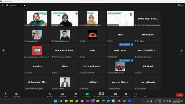The height and width of the screenshot is (104, 185).
Task: Click the green encryption shield icon
Action: pos(3,5)
